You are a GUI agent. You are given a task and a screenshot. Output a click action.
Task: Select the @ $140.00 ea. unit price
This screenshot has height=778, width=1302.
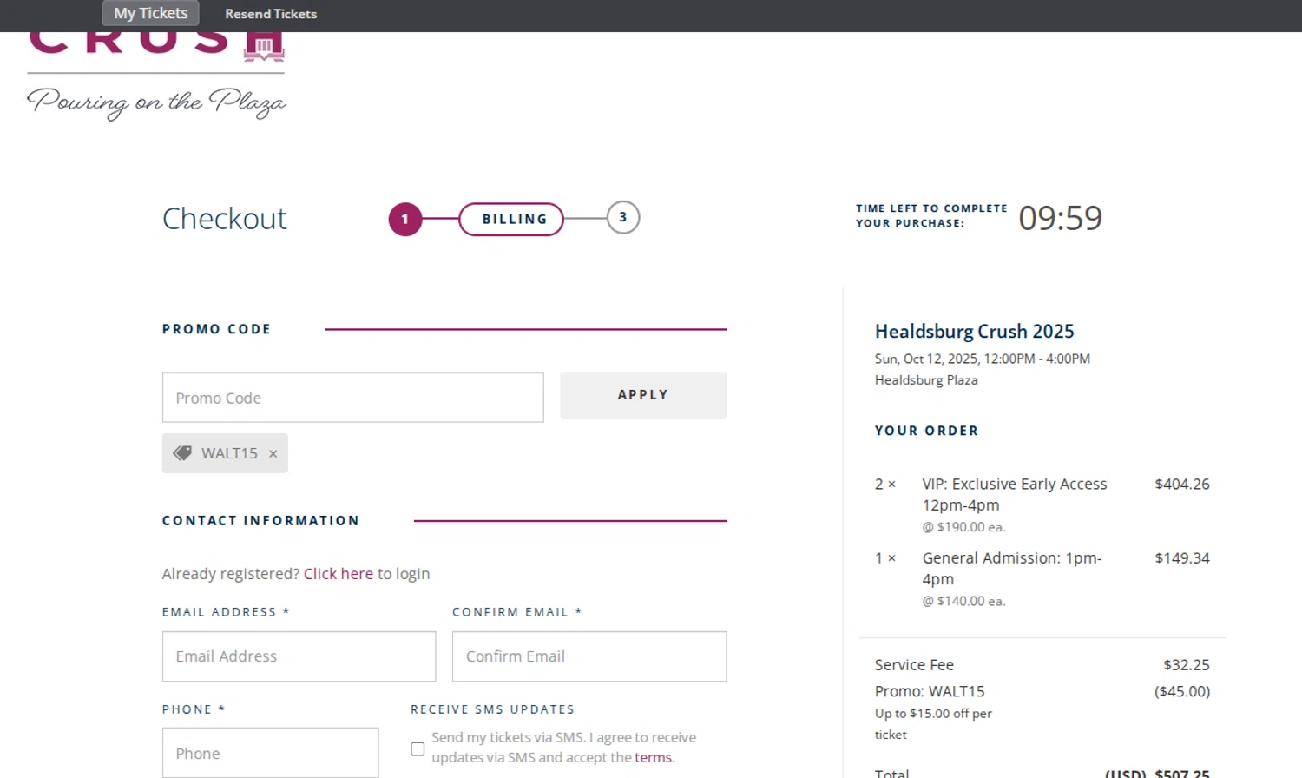point(964,601)
